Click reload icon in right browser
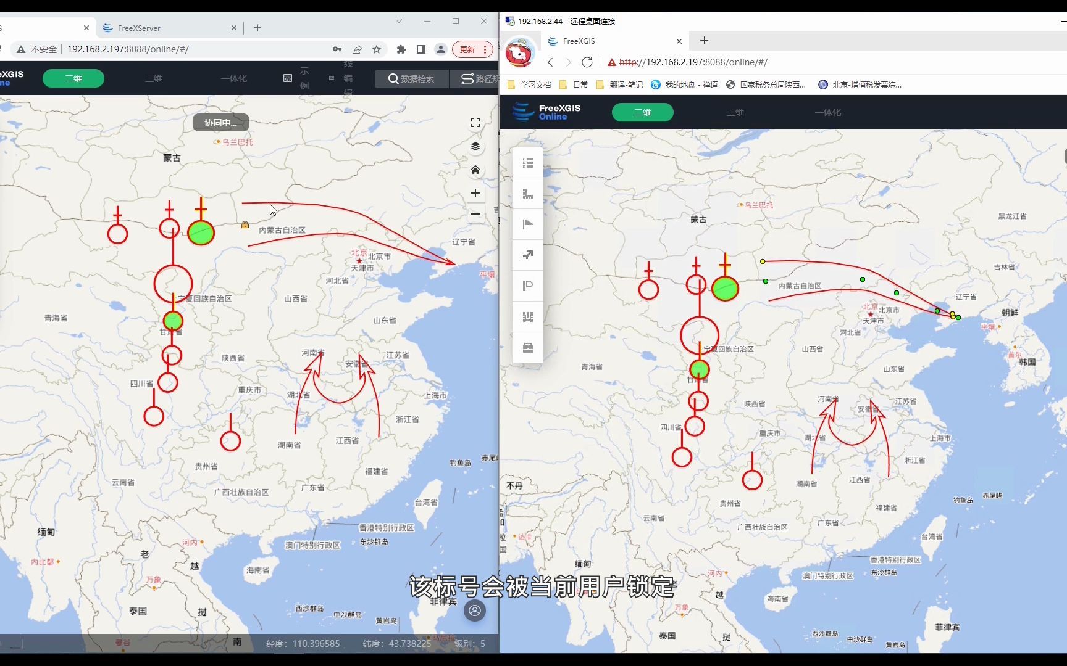 click(587, 62)
